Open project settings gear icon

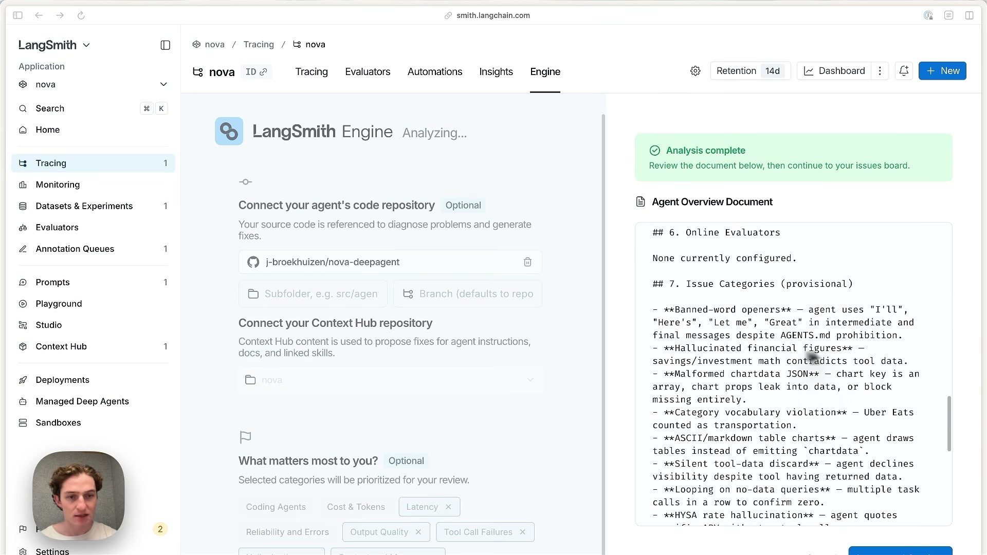pos(695,71)
